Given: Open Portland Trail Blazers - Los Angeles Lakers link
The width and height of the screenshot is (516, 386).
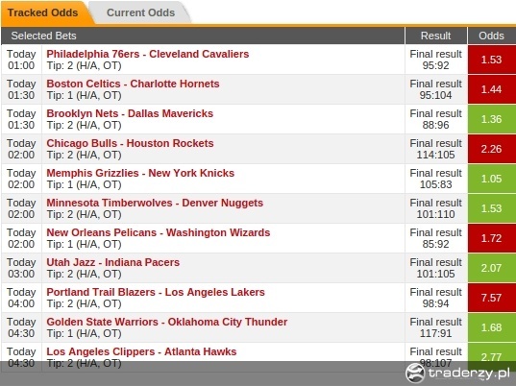Looking at the screenshot, I should tap(156, 292).
